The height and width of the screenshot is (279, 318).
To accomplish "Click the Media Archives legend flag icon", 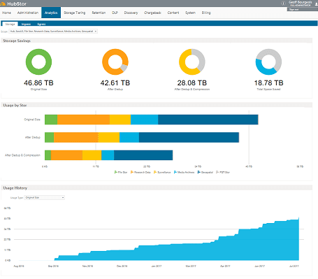I will (x=175, y=172).
